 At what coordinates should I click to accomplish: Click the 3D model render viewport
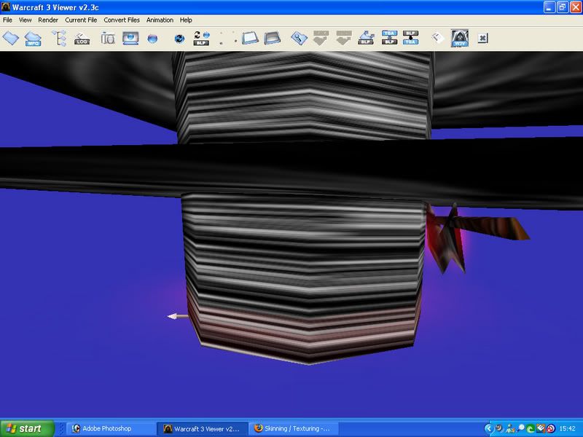[x=291, y=235]
